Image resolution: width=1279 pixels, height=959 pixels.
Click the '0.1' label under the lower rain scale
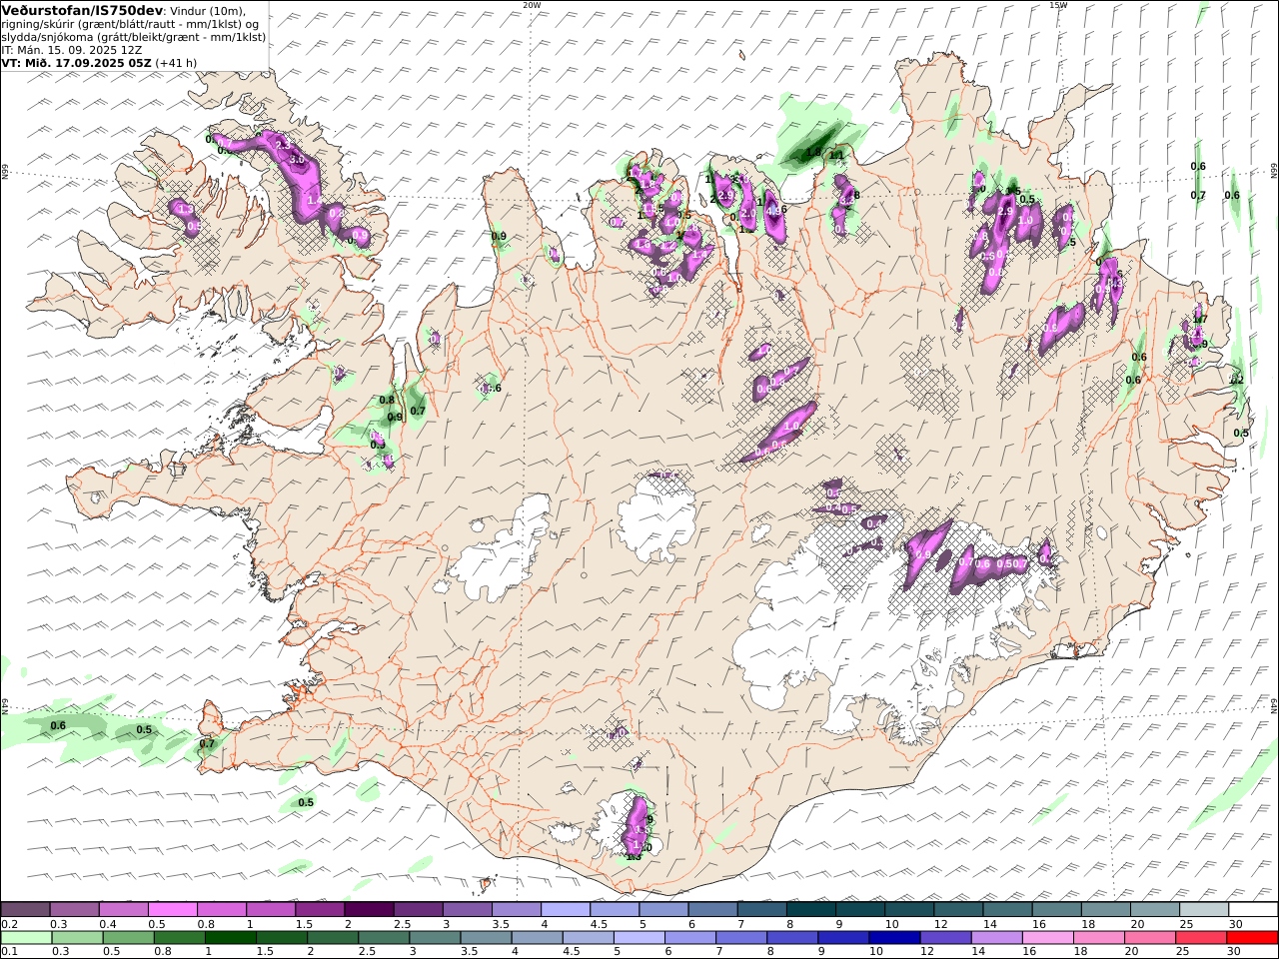8,952
